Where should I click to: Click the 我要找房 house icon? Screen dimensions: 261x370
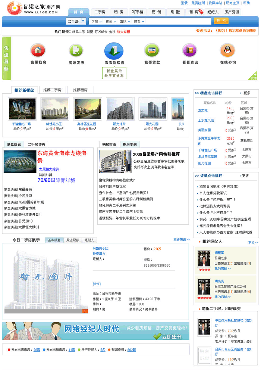[x=38, y=50]
